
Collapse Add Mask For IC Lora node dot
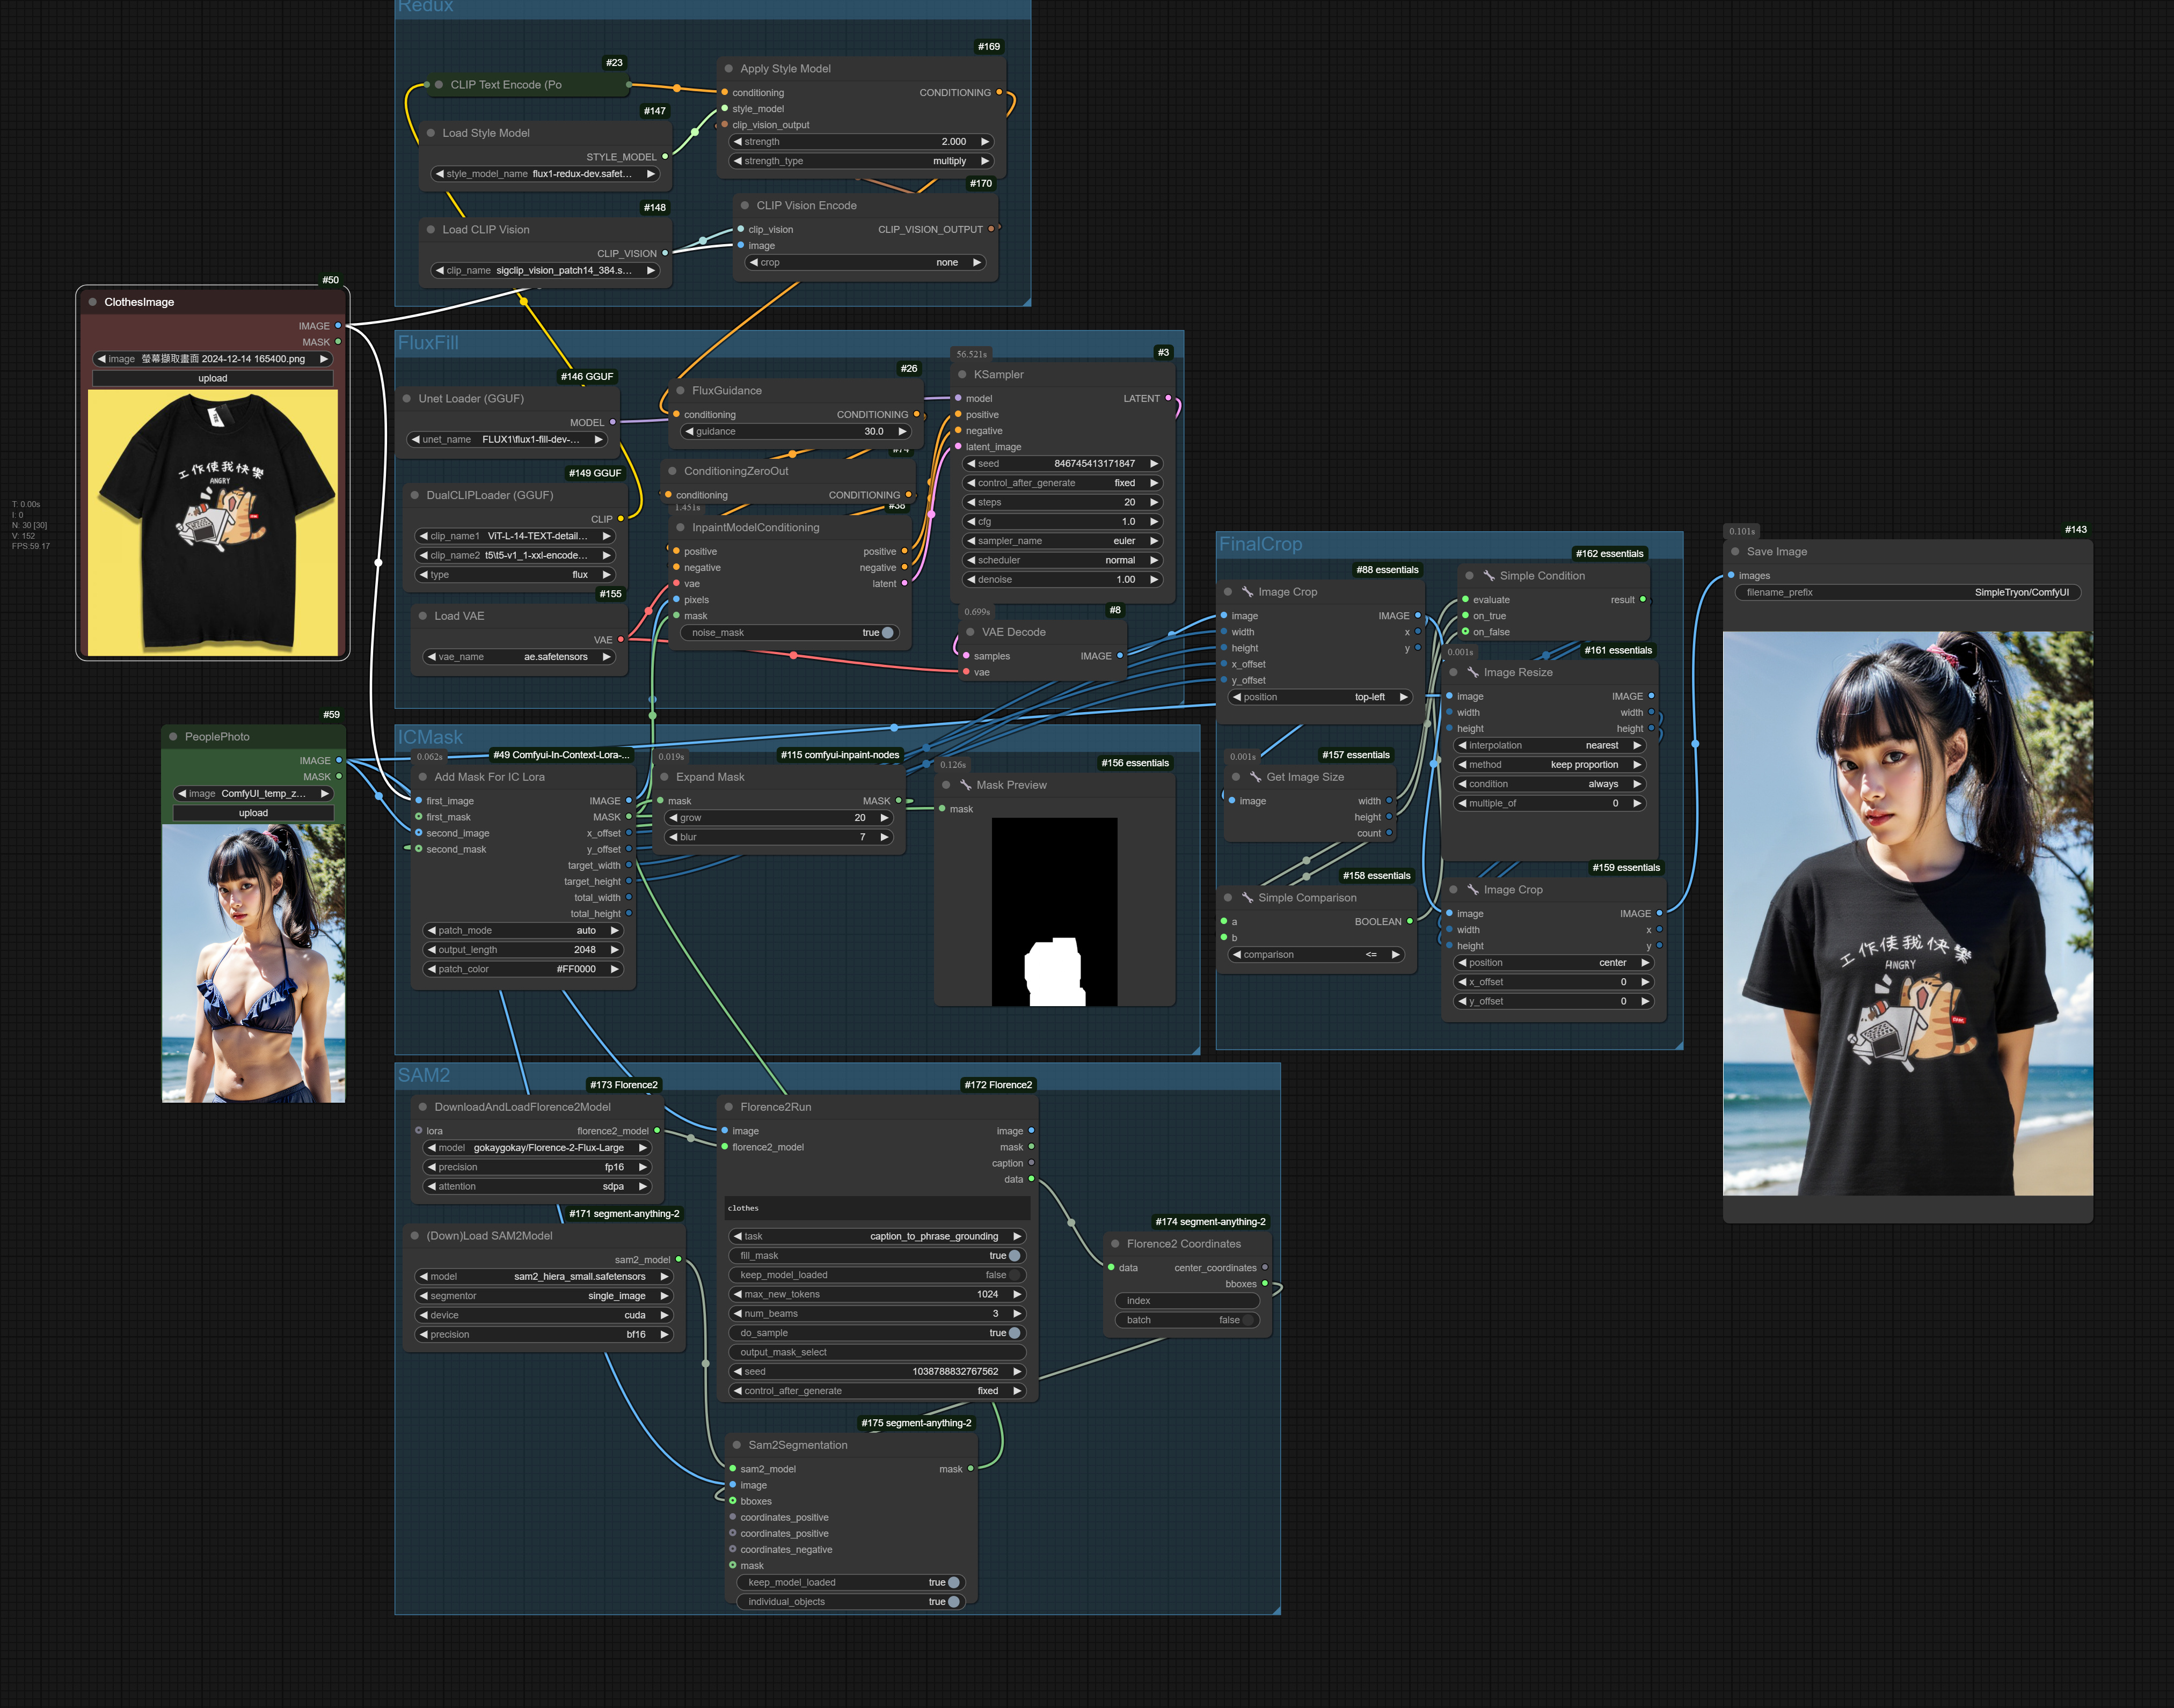pos(423,777)
